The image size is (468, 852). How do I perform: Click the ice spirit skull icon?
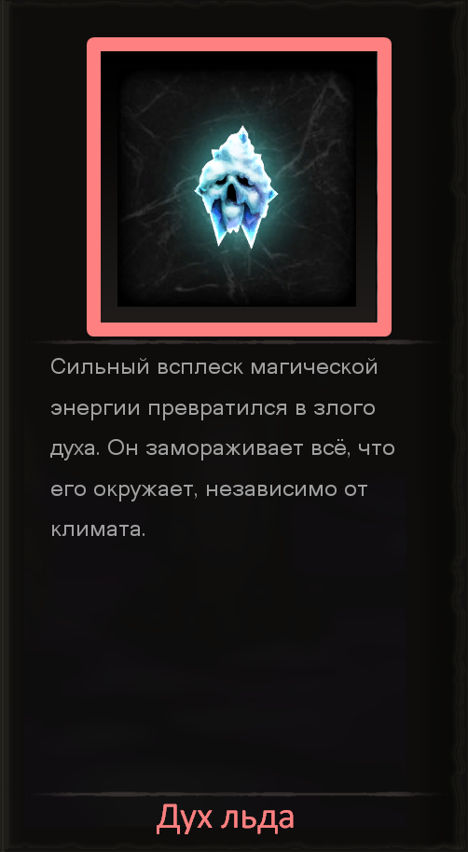tap(237, 187)
